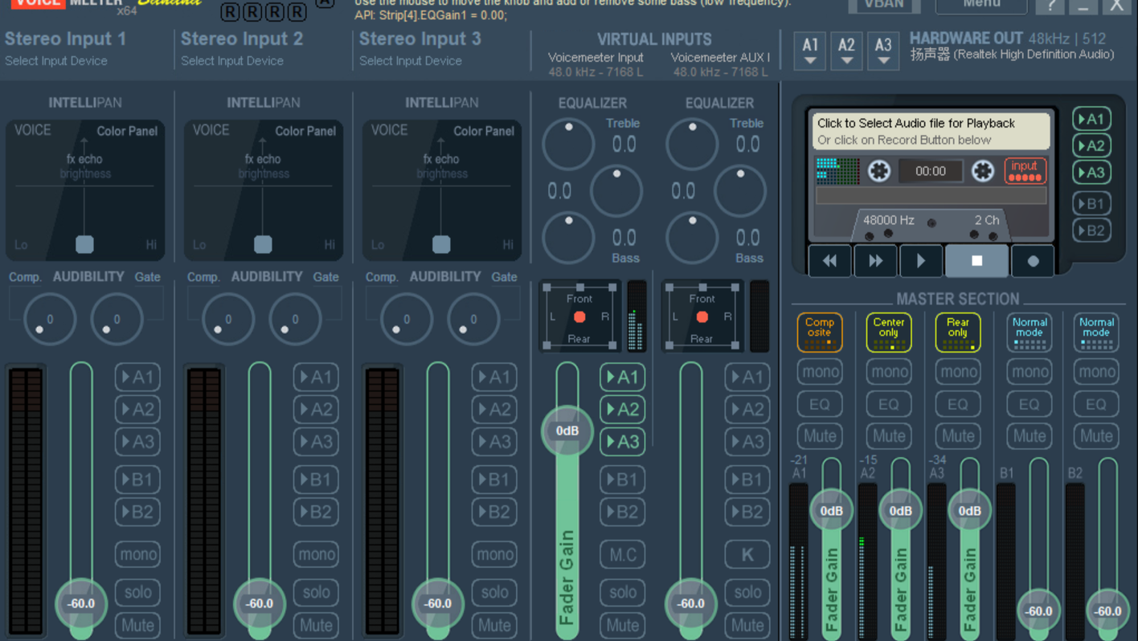Fast-forward the cassette recorder
The width and height of the screenshot is (1138, 641).
[875, 261]
